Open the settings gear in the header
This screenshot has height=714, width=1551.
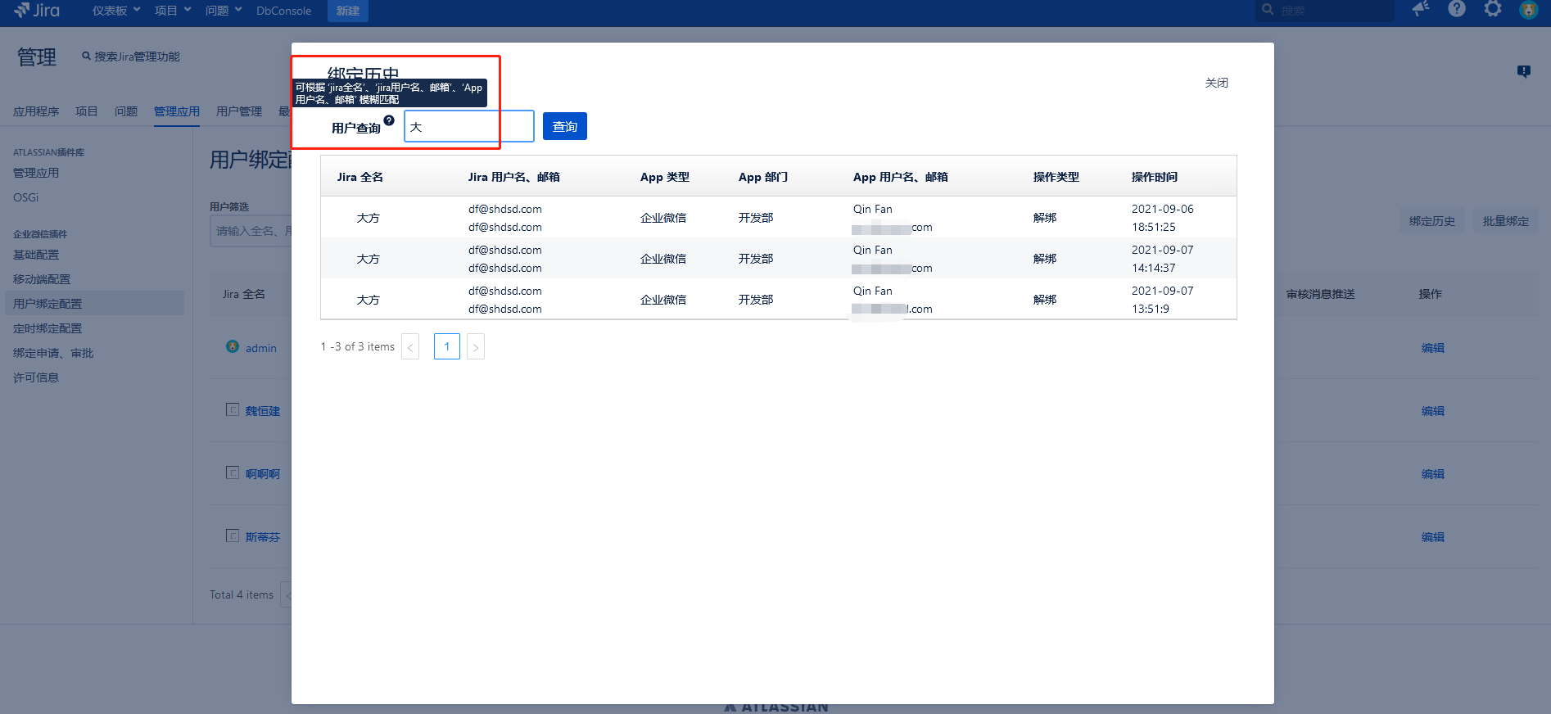(x=1493, y=9)
